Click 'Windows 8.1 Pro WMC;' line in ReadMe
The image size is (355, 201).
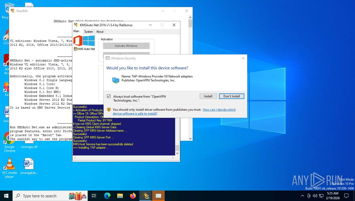point(43,92)
